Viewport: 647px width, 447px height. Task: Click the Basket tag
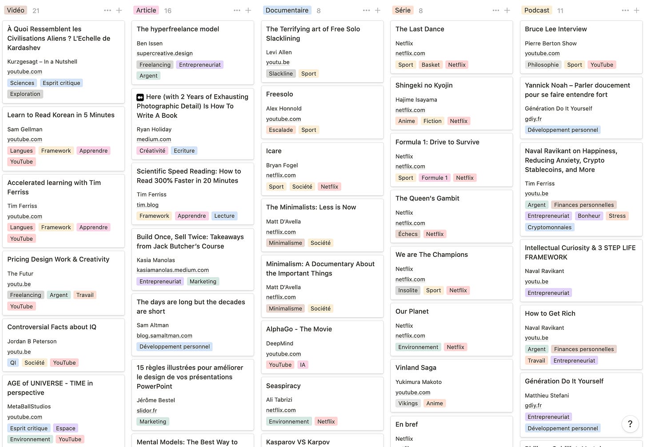point(431,65)
